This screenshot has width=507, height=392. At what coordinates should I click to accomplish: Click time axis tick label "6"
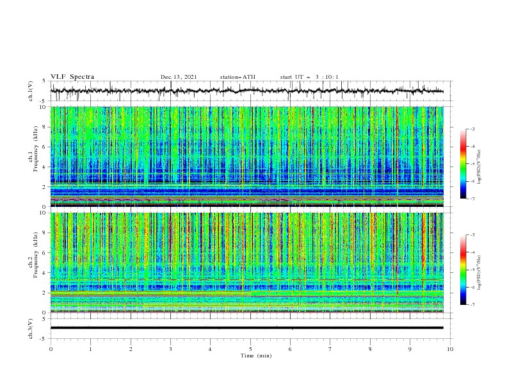coord(290,349)
